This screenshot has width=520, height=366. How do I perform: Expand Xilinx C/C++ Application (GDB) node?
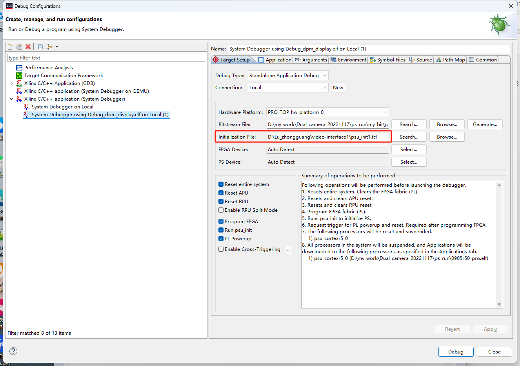(11, 83)
